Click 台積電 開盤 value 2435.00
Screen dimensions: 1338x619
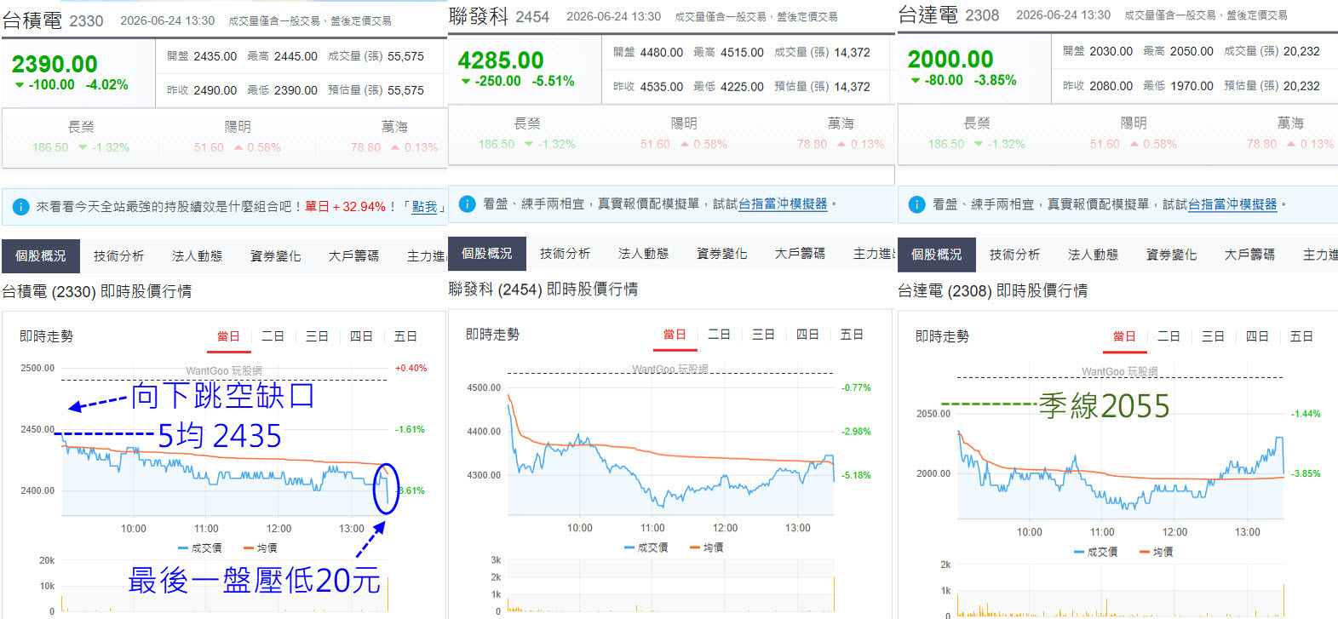(x=215, y=56)
